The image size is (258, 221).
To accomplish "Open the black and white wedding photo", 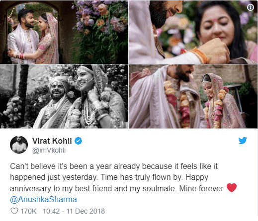I will tap(64, 96).
